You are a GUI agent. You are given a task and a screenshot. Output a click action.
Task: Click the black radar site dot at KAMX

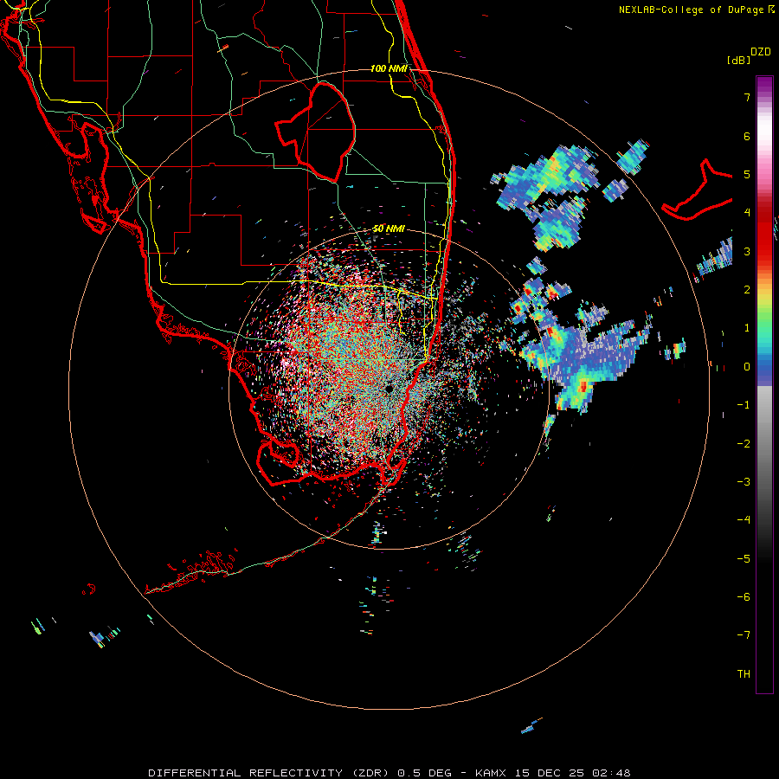click(389, 389)
